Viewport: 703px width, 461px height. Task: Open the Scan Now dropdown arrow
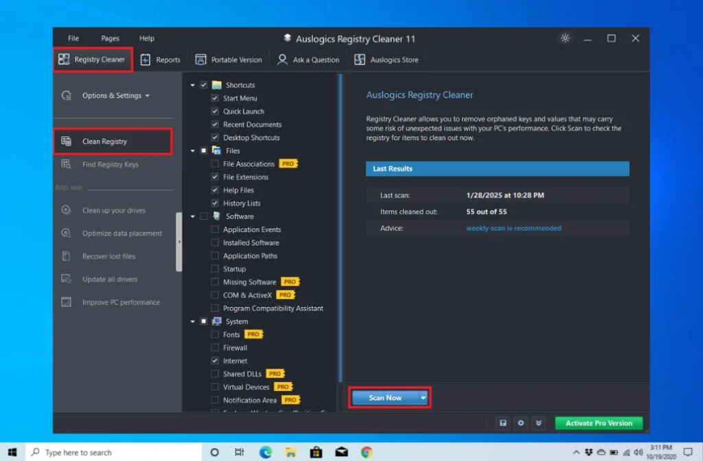click(x=424, y=397)
